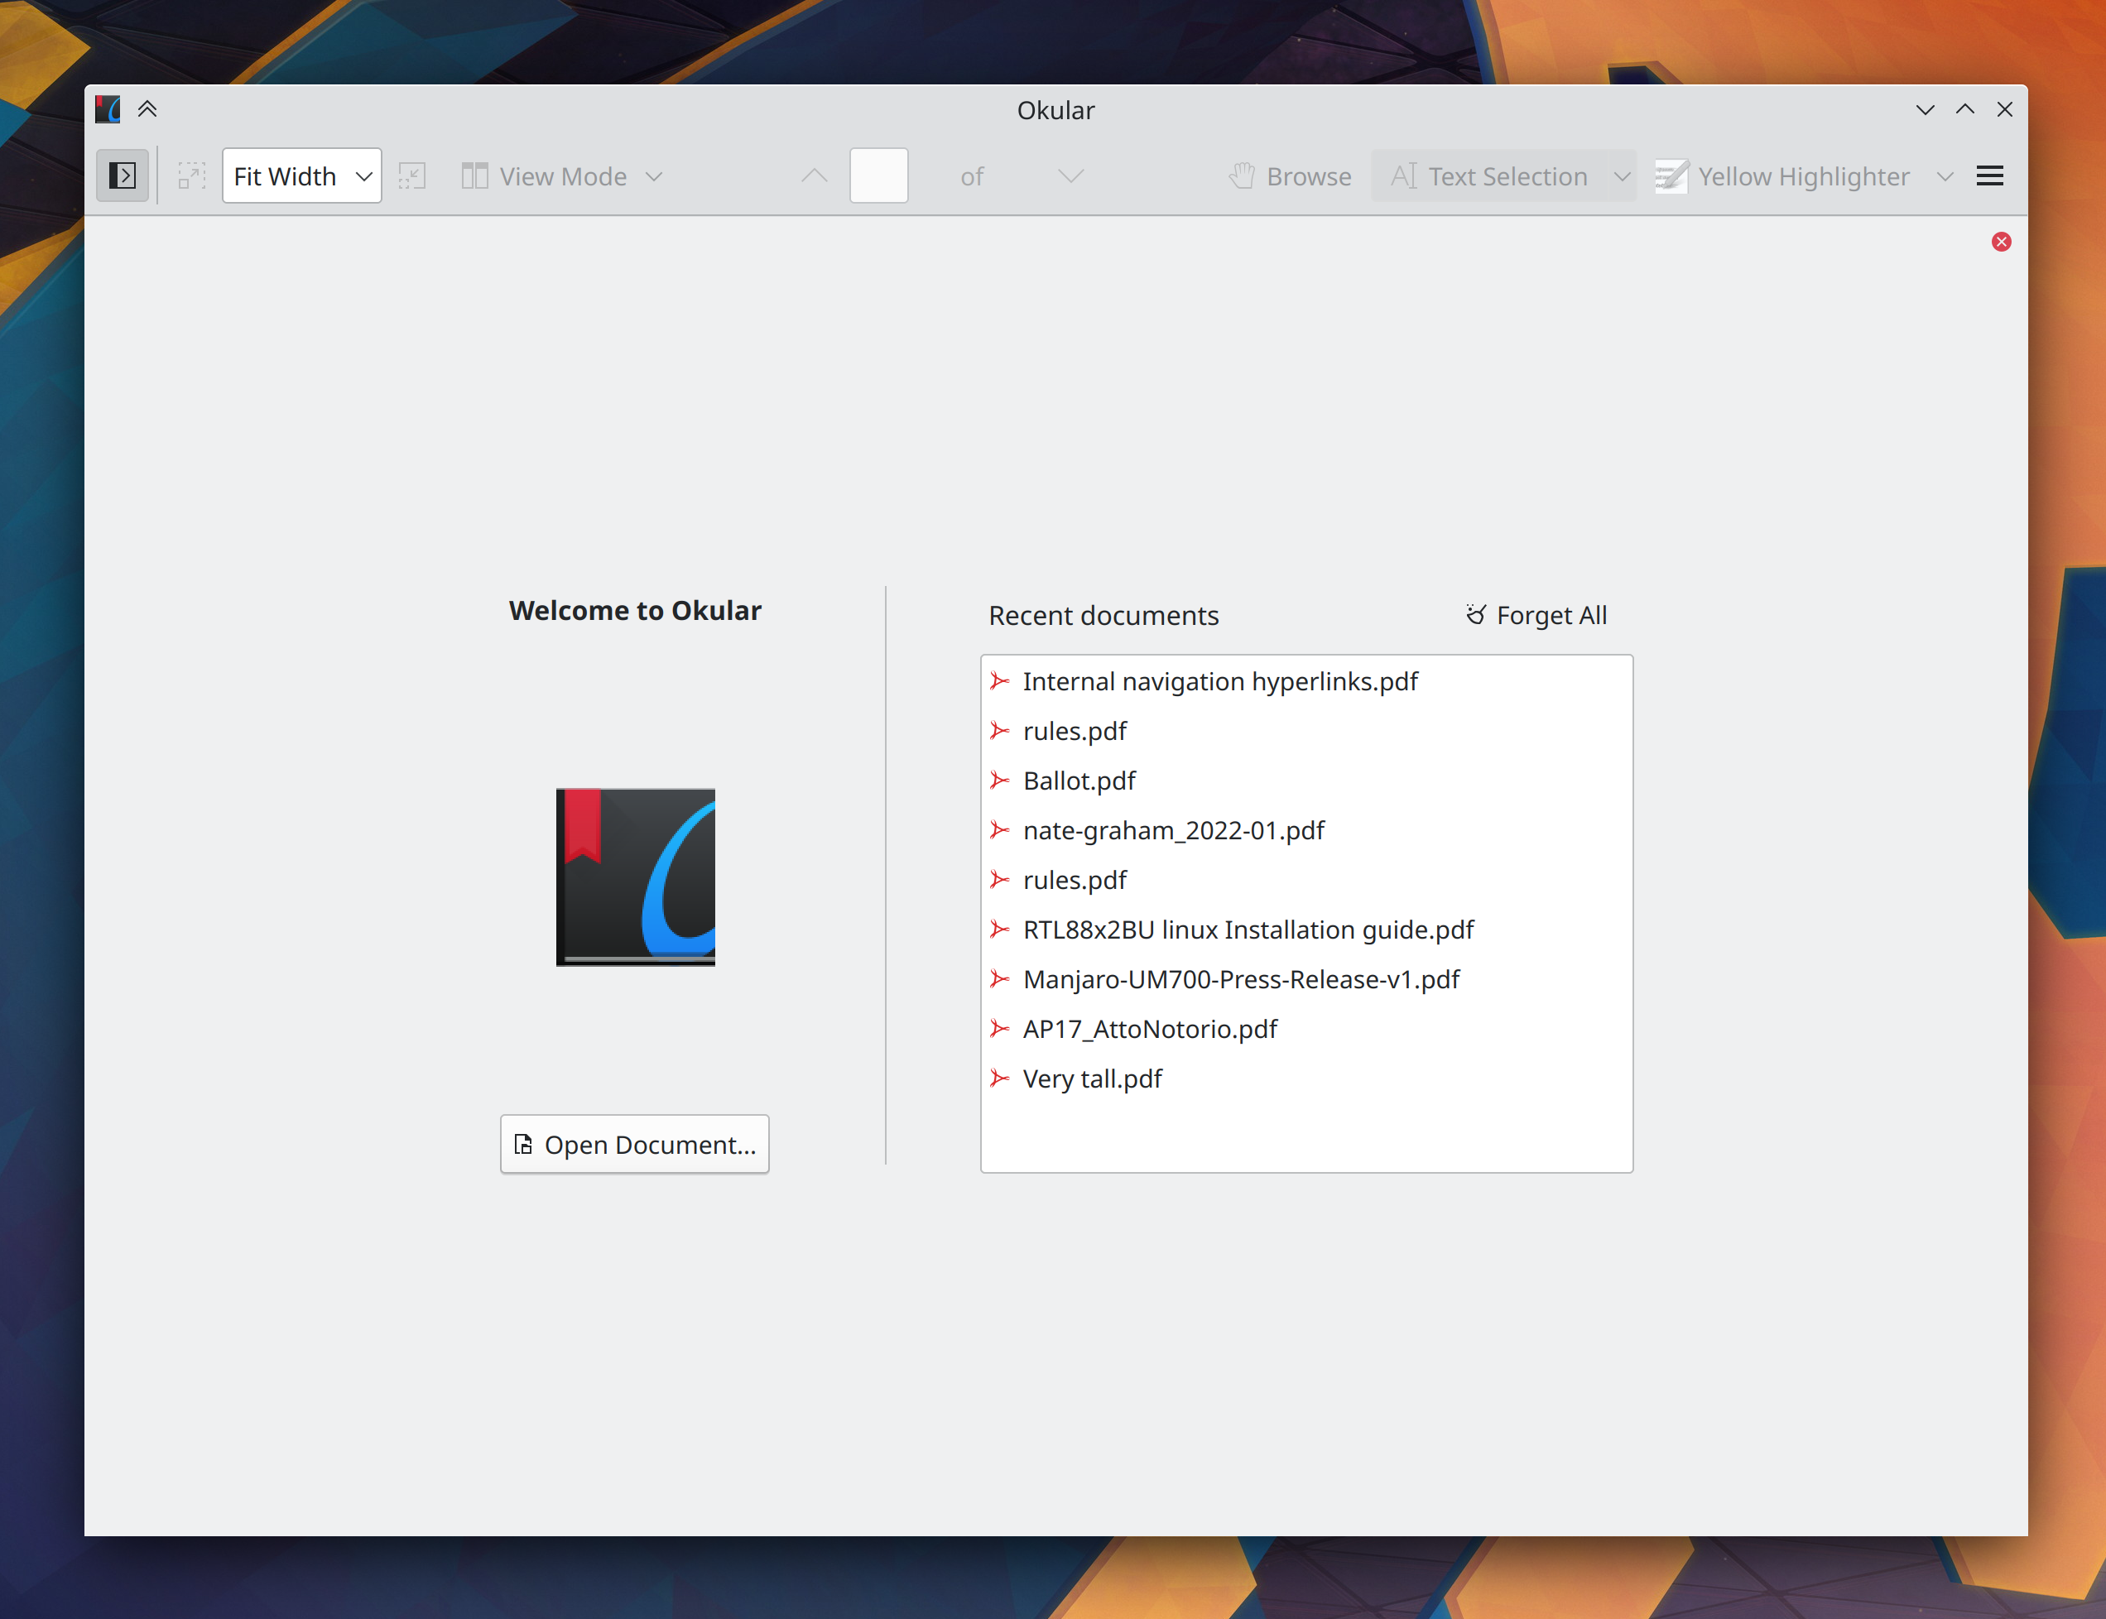Select the Browse hand tool
The width and height of the screenshot is (2106, 1619).
click(x=1291, y=175)
